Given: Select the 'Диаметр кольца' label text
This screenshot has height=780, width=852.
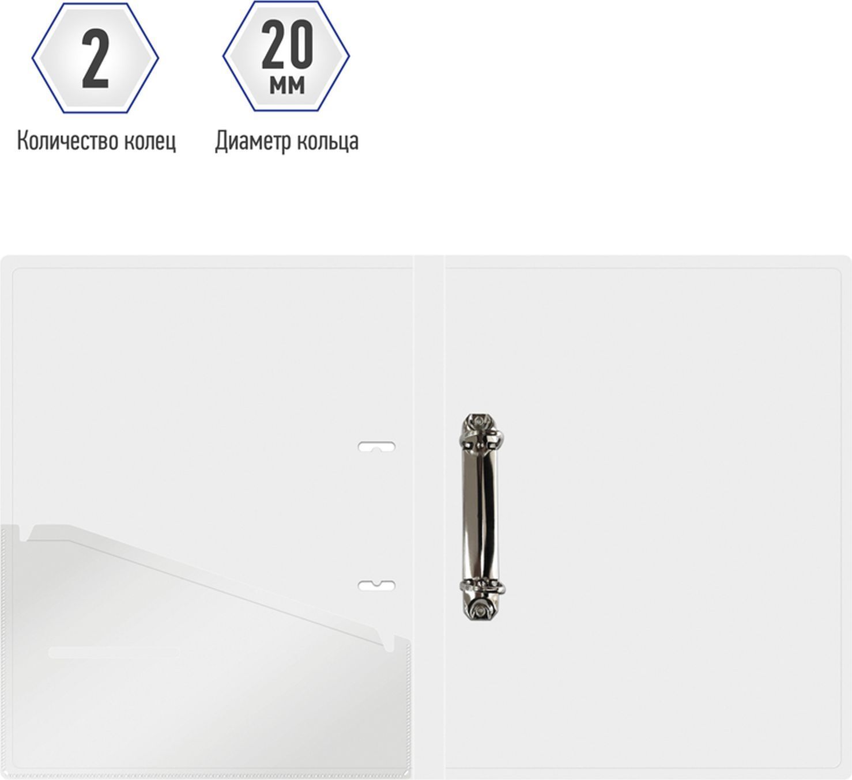Looking at the screenshot, I should coord(286,141).
